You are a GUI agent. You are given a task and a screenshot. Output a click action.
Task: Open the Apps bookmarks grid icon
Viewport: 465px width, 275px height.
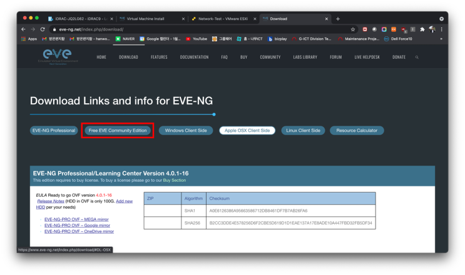pyautogui.click(x=23, y=39)
